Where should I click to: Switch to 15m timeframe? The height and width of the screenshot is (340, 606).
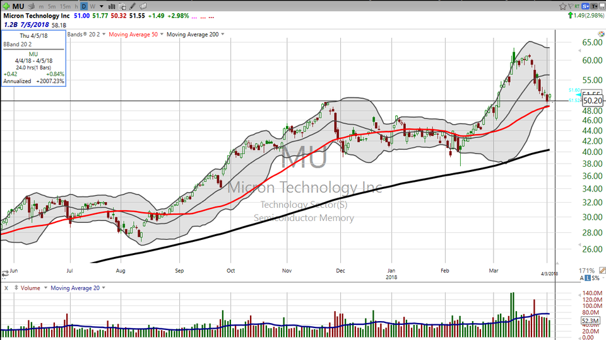click(65, 6)
